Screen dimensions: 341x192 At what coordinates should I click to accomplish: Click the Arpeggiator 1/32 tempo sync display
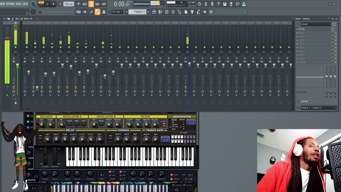pyautogui.click(x=191, y=122)
